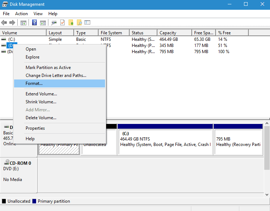Open the Action menu
270x211 pixels.
(x=21, y=14)
